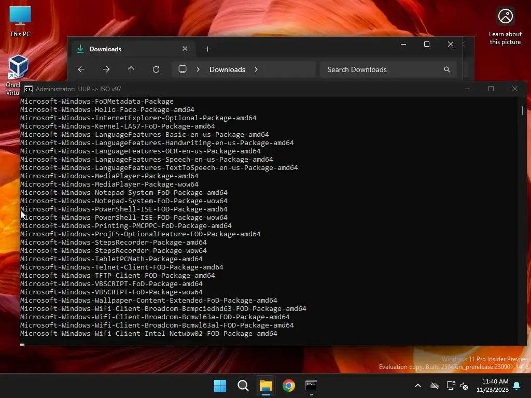Click the PC monitor icon in address bar

(183, 69)
